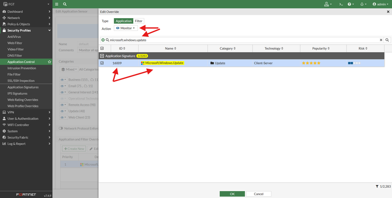Expand the Policy & Objects menu
This screenshot has height=198, width=392.
tap(26, 24)
